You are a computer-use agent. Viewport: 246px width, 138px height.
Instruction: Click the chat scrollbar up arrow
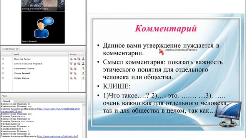pos(84,104)
